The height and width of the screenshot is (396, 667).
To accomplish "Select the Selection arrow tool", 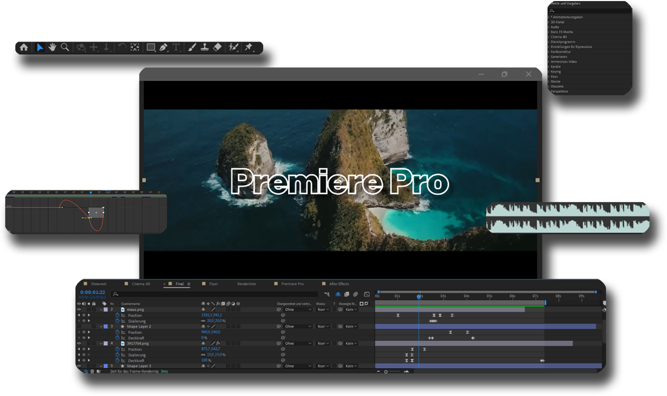I will tap(40, 47).
